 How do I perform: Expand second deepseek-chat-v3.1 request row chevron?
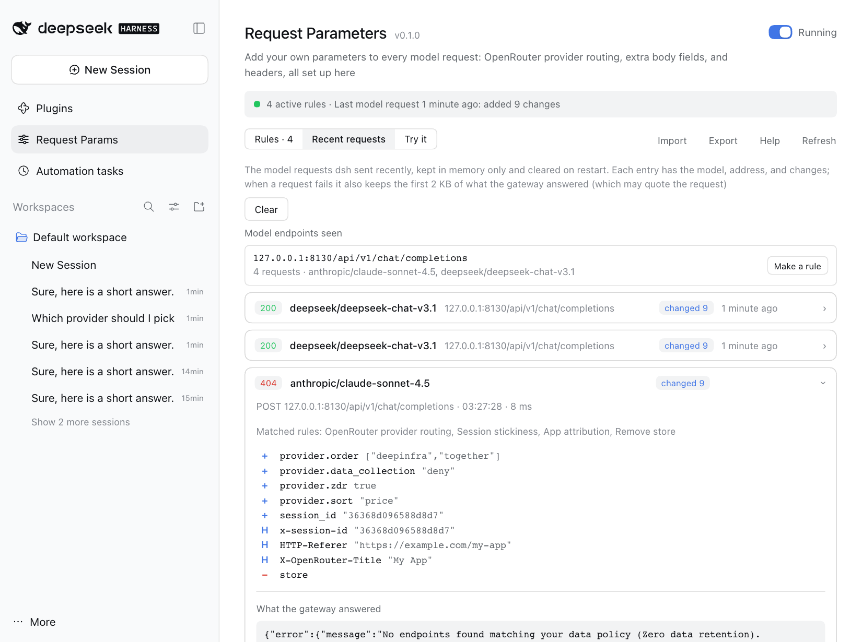coord(824,346)
